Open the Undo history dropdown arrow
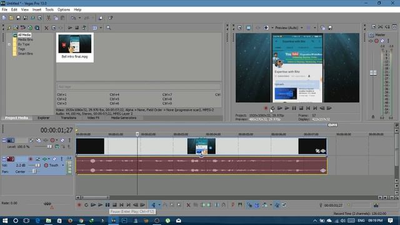This screenshot has width=400, height=225. coord(79,18)
